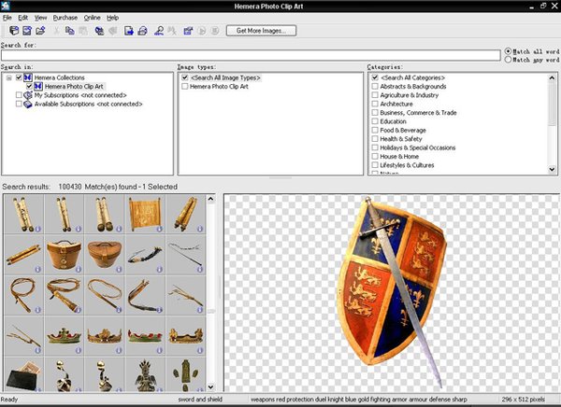
Task: Click the greyed stop icon in toolbar
Action: point(215,31)
